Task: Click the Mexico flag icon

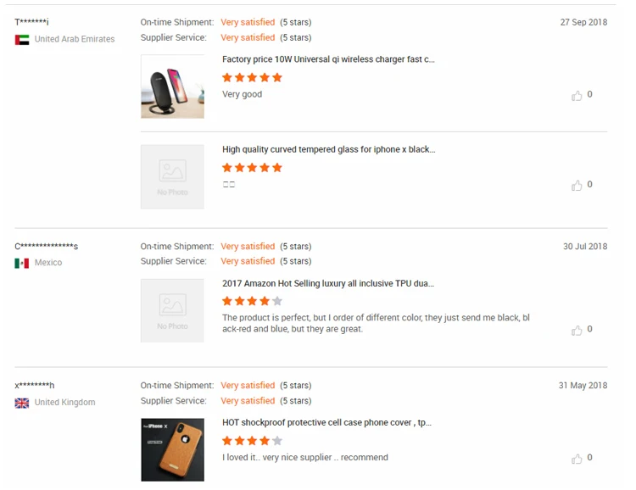Action: coord(22,263)
